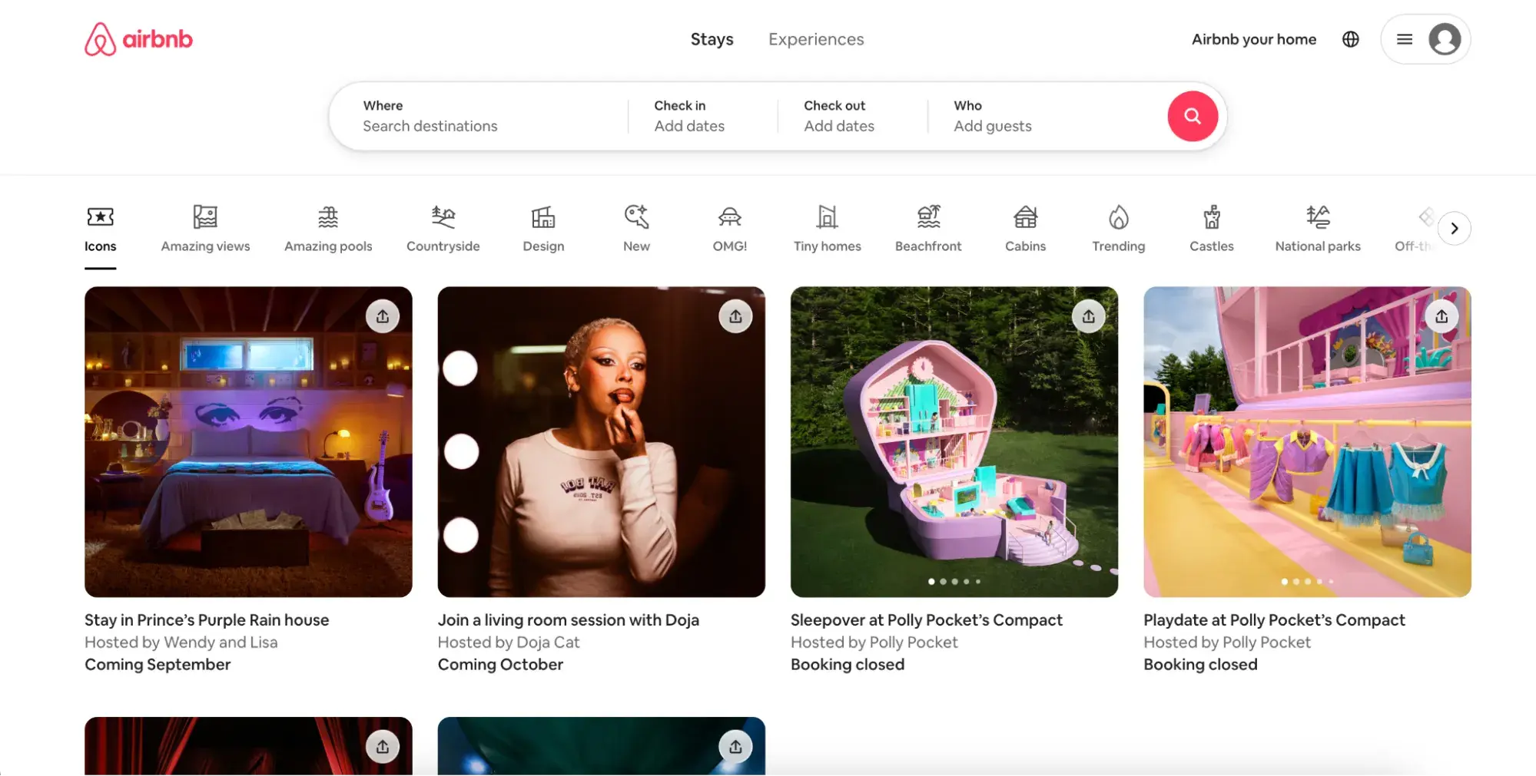Click Booking closed under Sleepover listing
Viewport: 1536px width, 776px height.
point(848,665)
